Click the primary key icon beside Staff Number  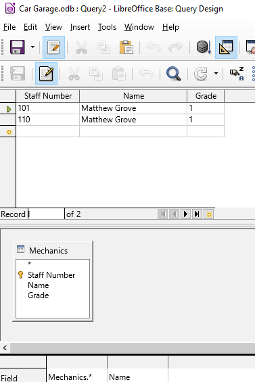[21, 274]
